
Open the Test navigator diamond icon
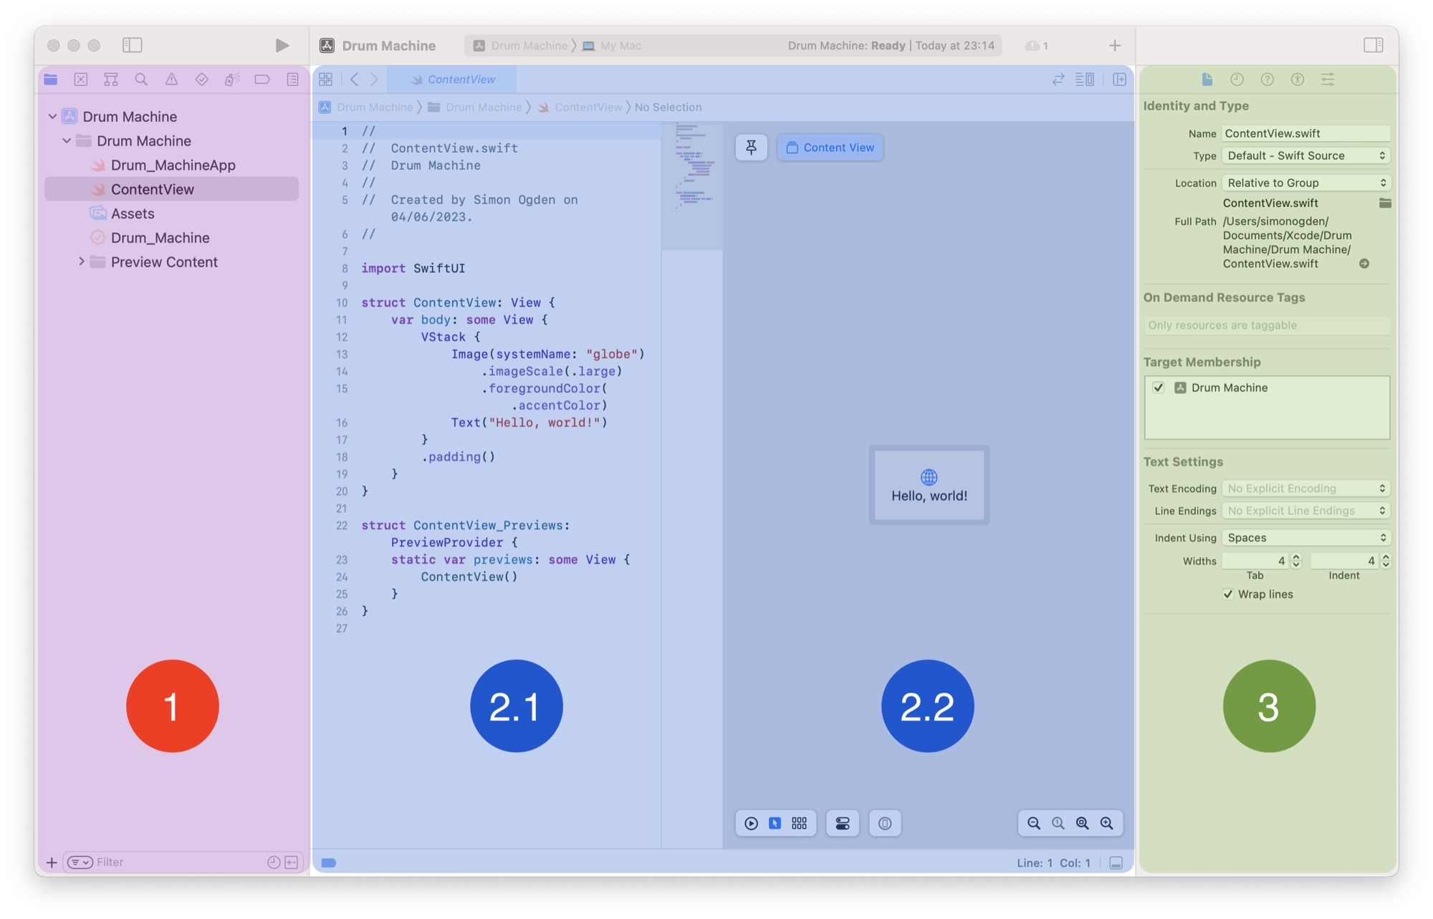pos(202,80)
